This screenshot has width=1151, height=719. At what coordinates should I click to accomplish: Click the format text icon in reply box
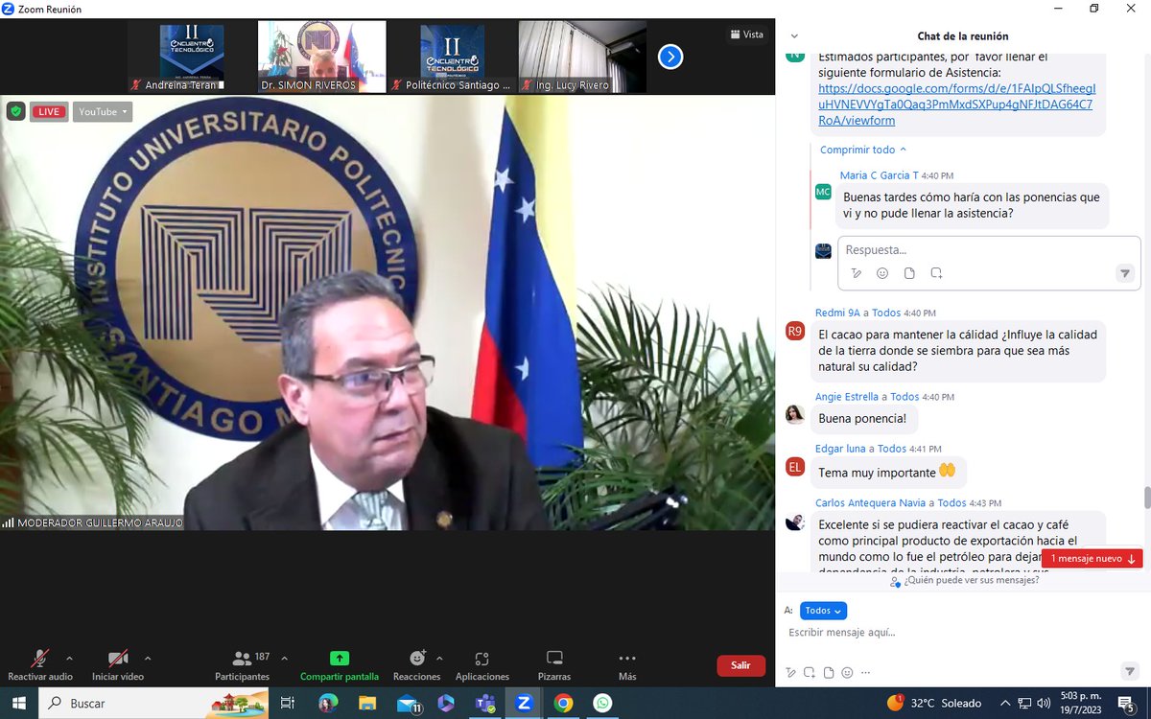coord(857,273)
